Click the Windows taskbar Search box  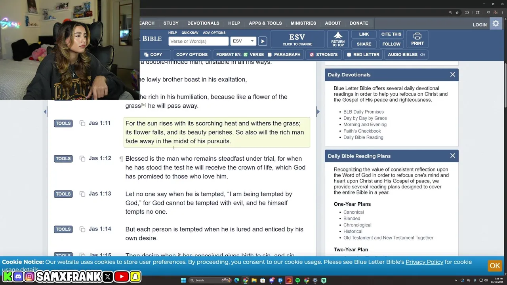click(x=210, y=280)
